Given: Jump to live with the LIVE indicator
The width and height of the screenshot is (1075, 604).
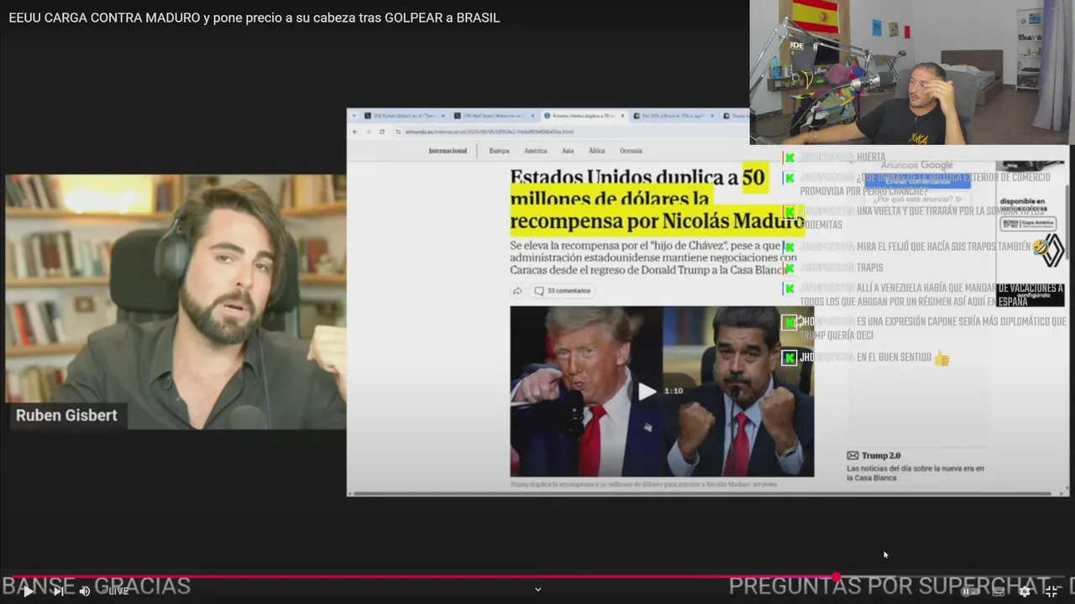Looking at the screenshot, I should [x=115, y=591].
